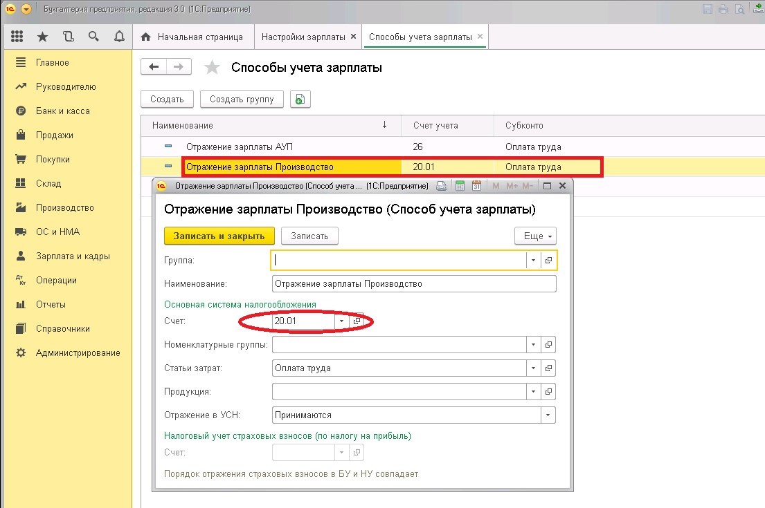
Task: Expand Статьи затрат dropdown arrow
Action: (533, 368)
